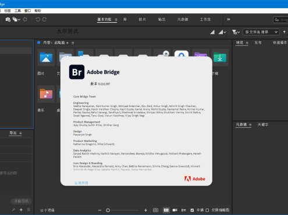Select the green 下载 folder thumbnail

(x=220, y=58)
